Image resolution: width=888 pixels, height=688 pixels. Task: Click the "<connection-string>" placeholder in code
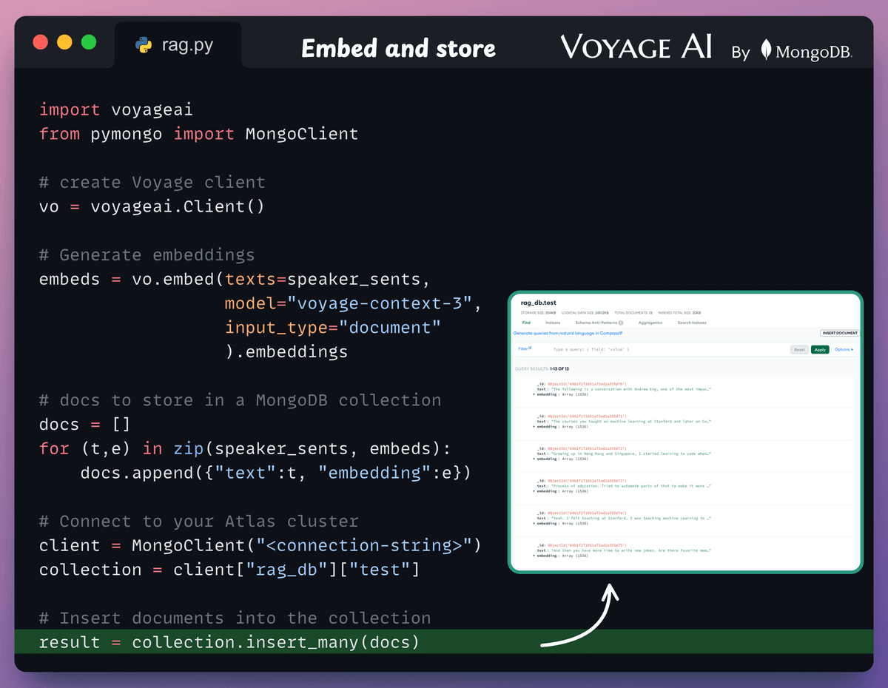[x=363, y=546]
